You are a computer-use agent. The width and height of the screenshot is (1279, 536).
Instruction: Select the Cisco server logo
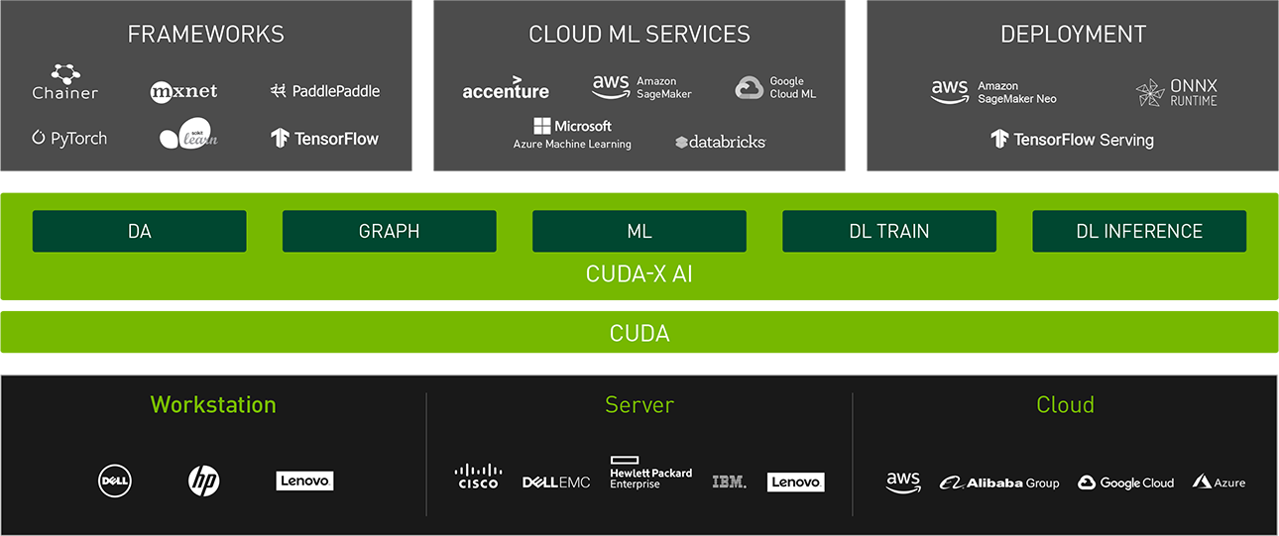pos(478,477)
